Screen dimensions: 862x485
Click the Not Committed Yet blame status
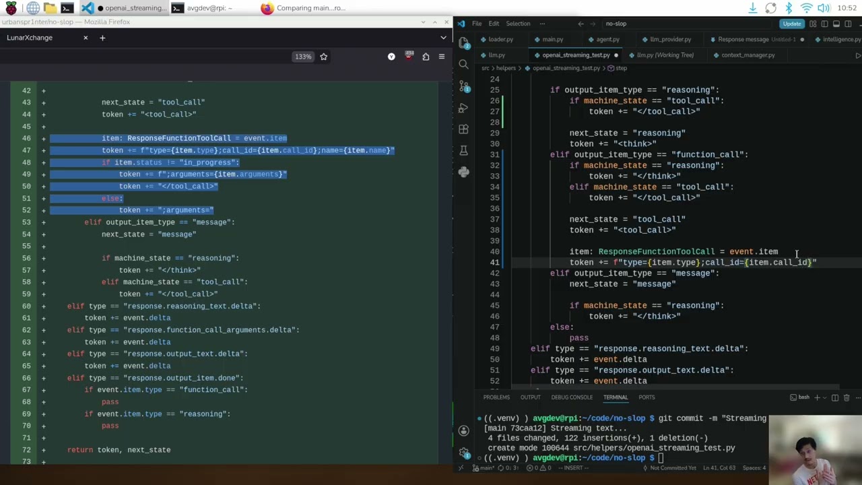point(671,468)
